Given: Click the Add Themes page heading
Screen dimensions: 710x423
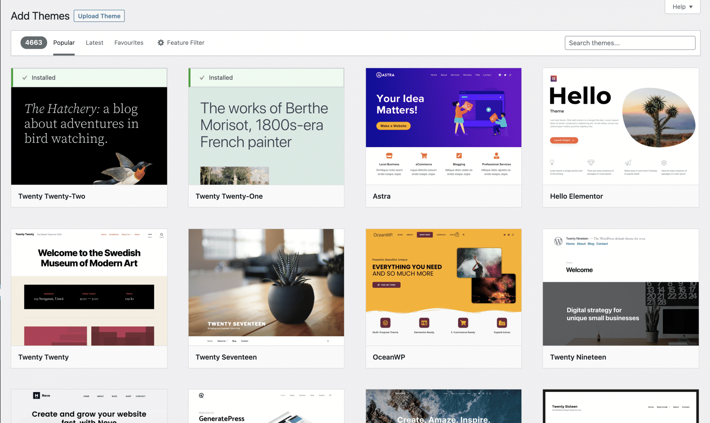Looking at the screenshot, I should pyautogui.click(x=40, y=16).
